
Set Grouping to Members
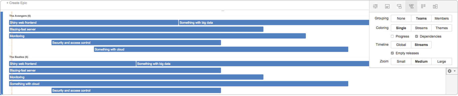click(x=441, y=18)
